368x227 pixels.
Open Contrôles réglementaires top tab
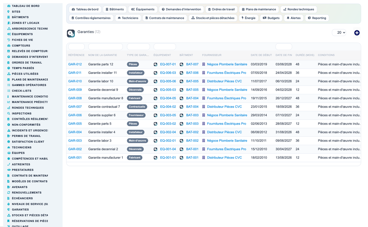click(91, 18)
